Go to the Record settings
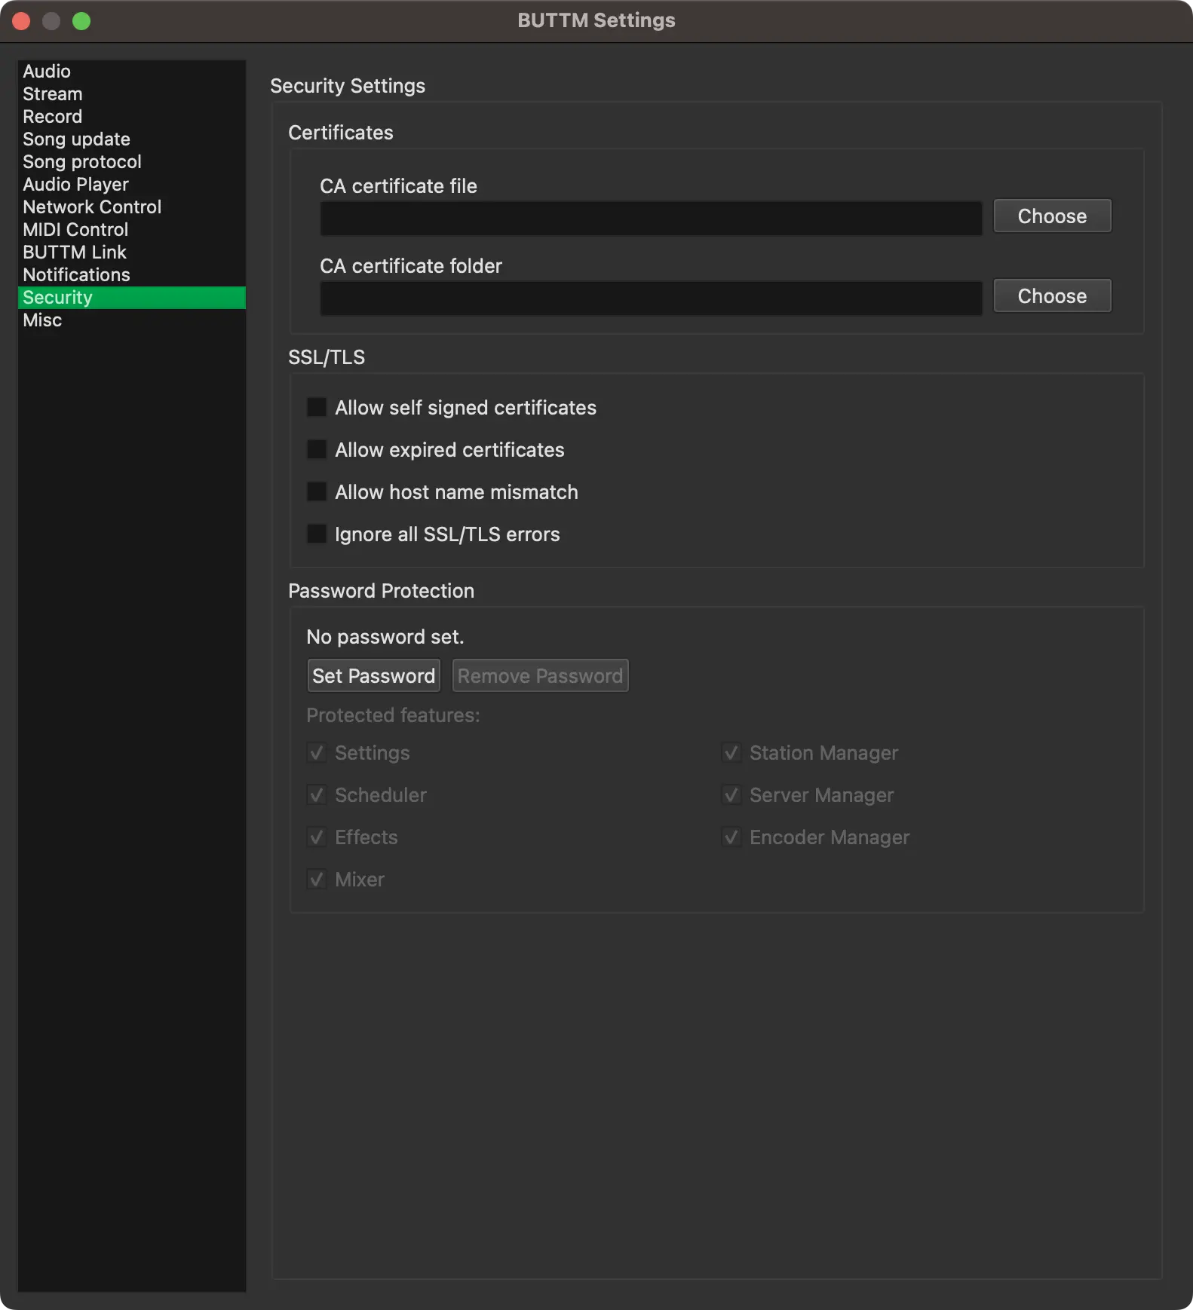 (x=131, y=117)
